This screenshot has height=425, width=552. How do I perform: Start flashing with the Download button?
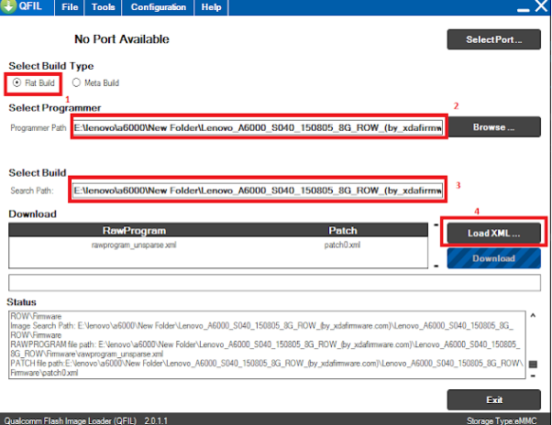494,258
